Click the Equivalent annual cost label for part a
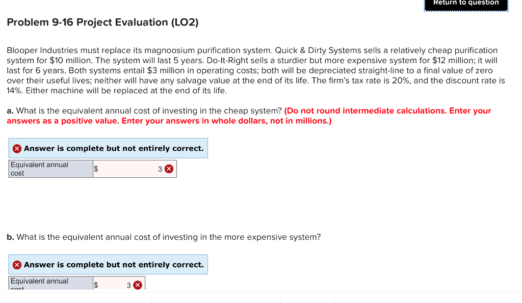Viewport: 522px width, 303px height. coord(50,169)
